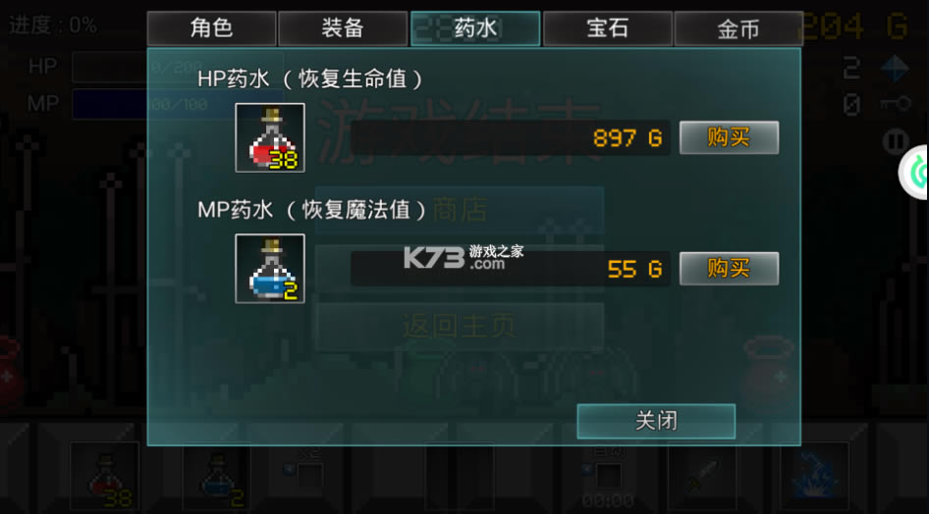The image size is (929, 514).
Task: Tap the key icon at top right
Action: (896, 104)
